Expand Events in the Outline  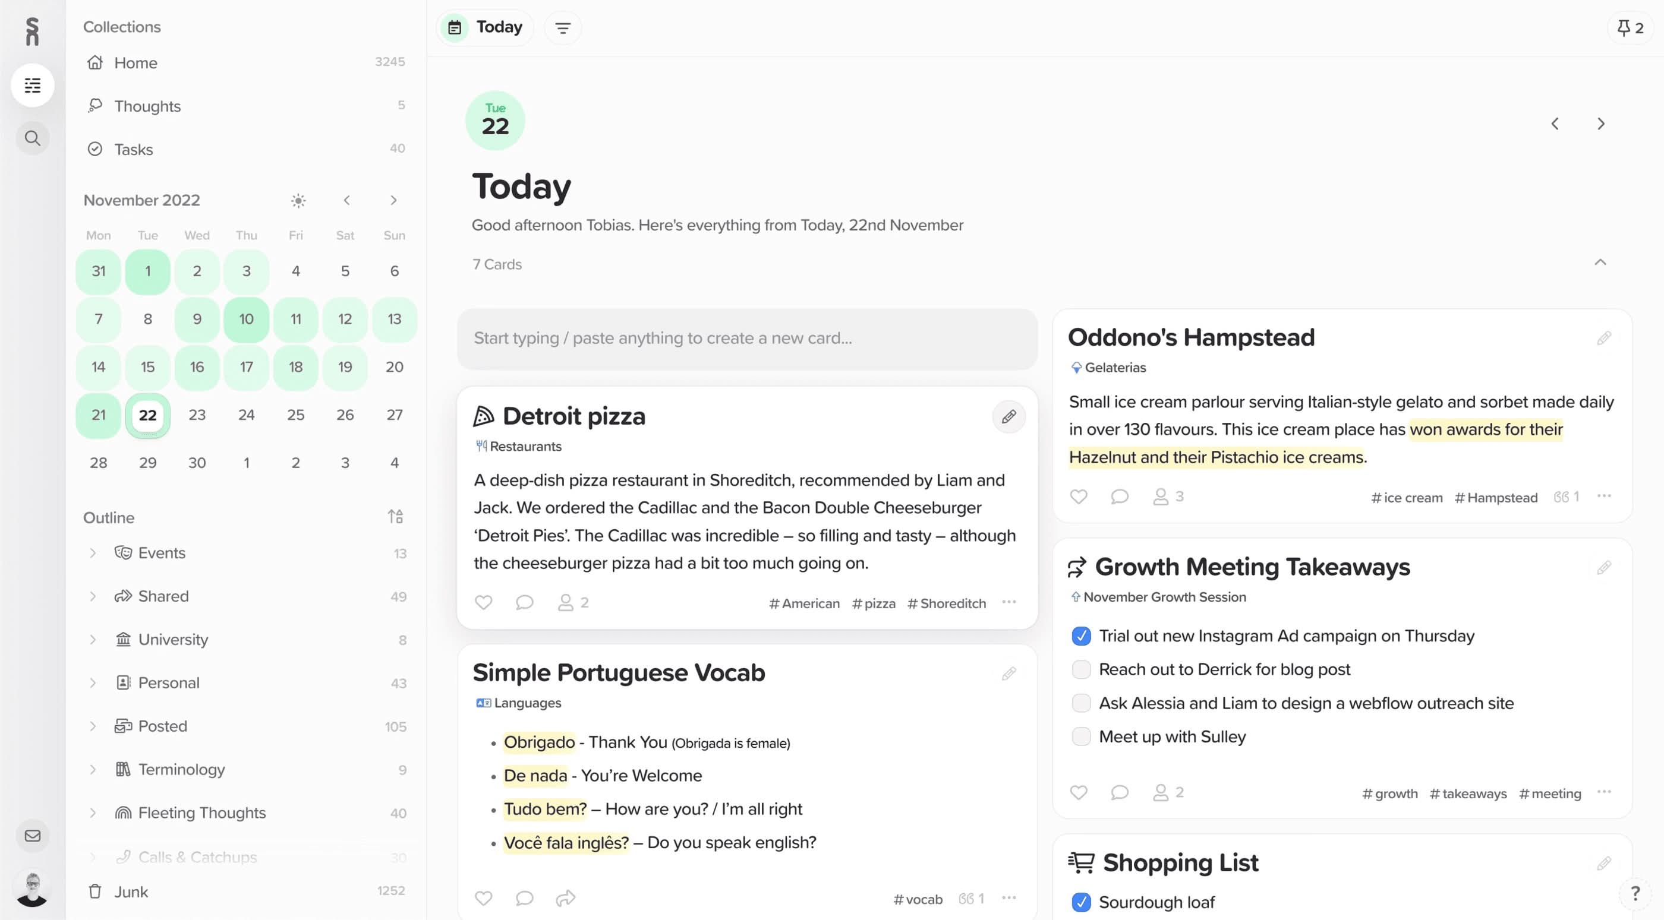93,552
